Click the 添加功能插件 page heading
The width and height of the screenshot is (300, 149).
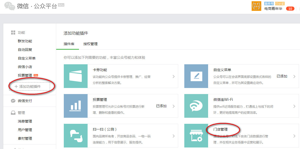[76, 33]
